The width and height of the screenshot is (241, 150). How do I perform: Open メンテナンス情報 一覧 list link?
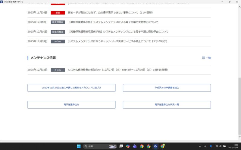pyautogui.click(x=206, y=58)
